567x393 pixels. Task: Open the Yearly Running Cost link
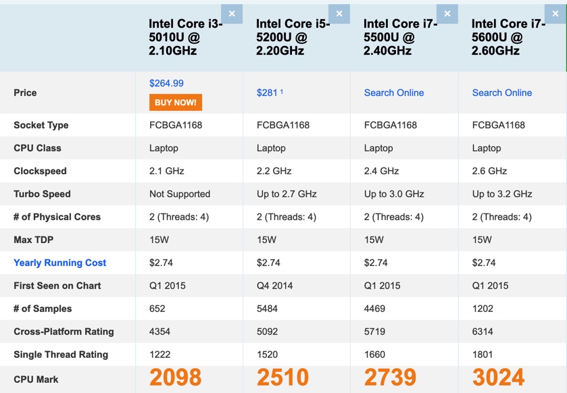click(x=60, y=263)
